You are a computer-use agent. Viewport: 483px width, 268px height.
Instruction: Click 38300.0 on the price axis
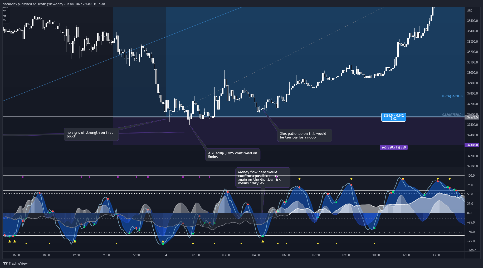pos(472,42)
